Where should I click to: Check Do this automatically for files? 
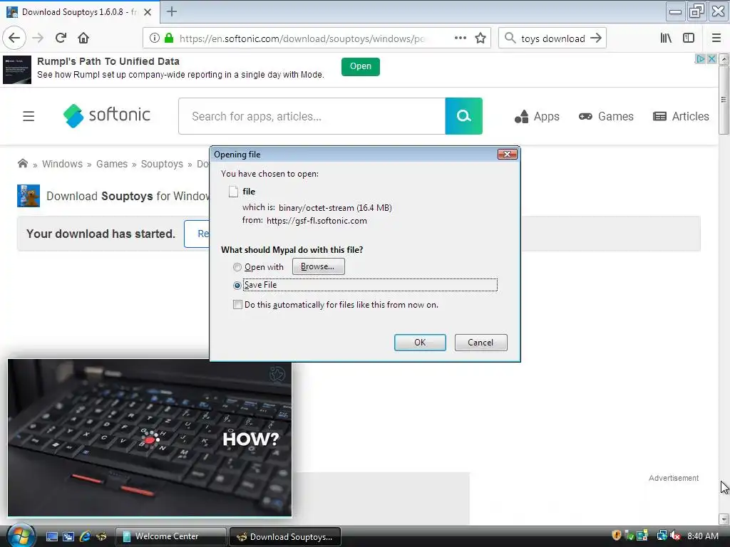tap(237, 305)
